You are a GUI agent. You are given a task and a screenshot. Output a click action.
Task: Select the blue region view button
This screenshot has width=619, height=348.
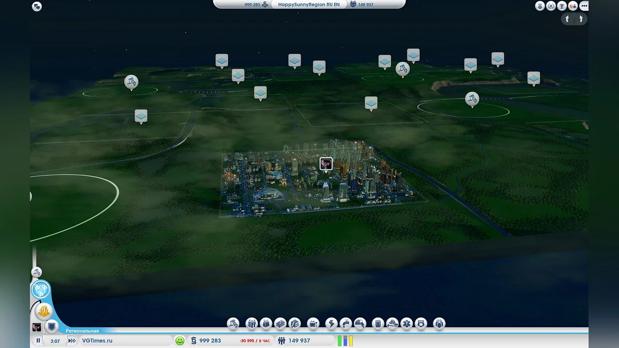[41, 290]
